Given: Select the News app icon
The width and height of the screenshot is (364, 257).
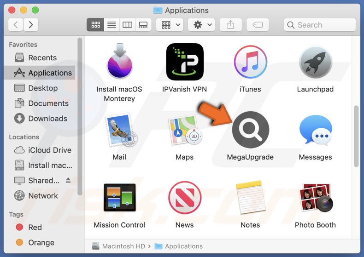Looking at the screenshot, I should coord(185,198).
